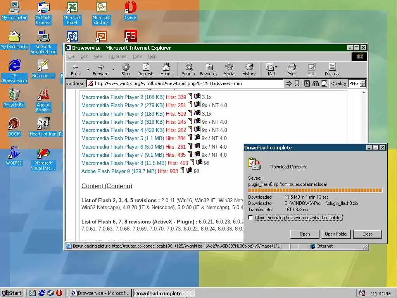Image resolution: width=397 pixels, height=298 pixels.
Task: Open the Tools menu
Action: click(137, 56)
